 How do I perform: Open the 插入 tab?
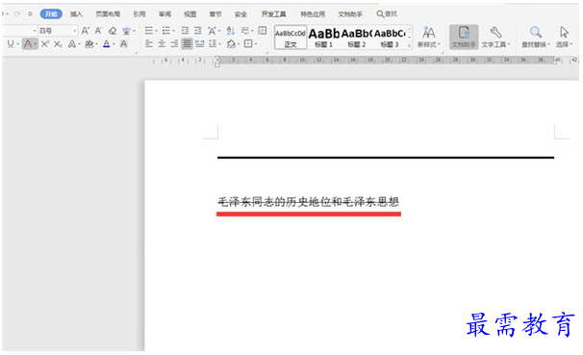pyautogui.click(x=76, y=14)
